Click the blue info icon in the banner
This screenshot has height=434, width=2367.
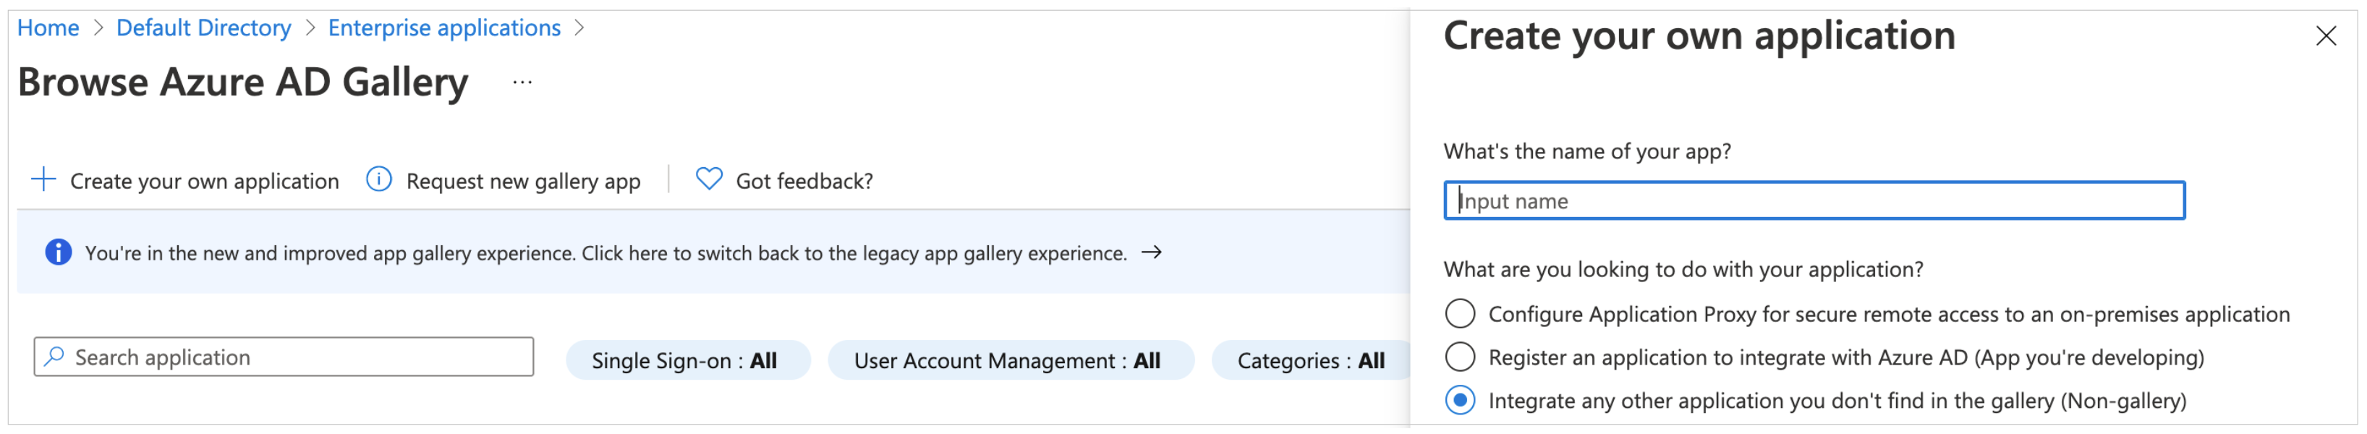coord(58,252)
